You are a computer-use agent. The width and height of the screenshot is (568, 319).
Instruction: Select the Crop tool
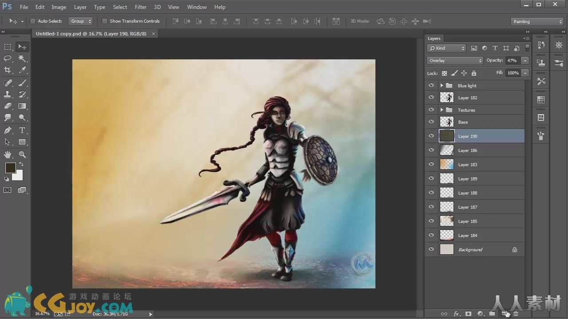pos(8,70)
